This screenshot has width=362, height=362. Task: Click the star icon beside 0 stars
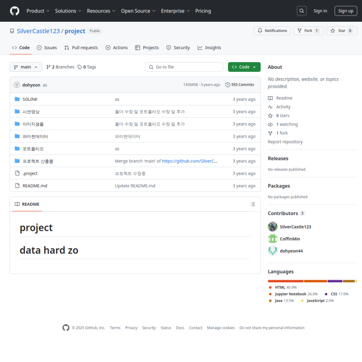(270, 116)
